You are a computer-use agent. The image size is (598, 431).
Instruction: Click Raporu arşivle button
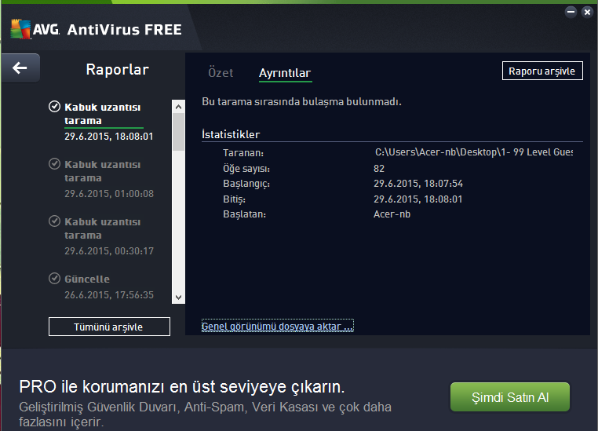point(542,71)
